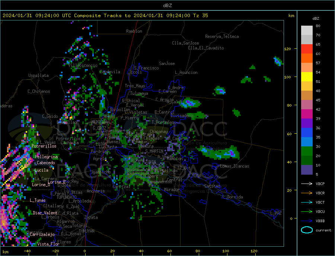Click the L_PAZ label
335x256 pixels.
pos(276,213)
